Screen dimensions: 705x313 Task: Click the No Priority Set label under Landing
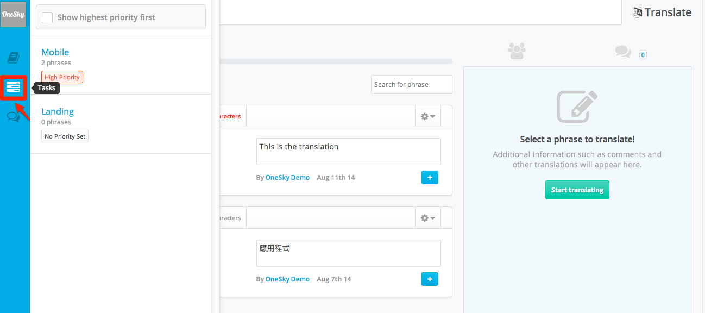coord(65,136)
